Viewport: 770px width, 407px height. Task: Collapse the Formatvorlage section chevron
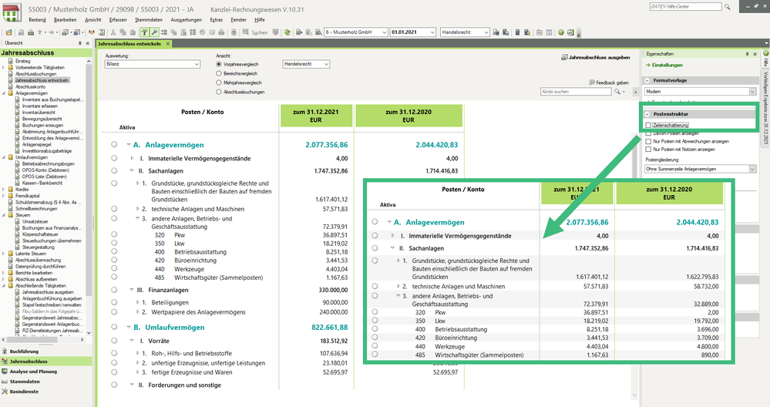[x=647, y=80]
